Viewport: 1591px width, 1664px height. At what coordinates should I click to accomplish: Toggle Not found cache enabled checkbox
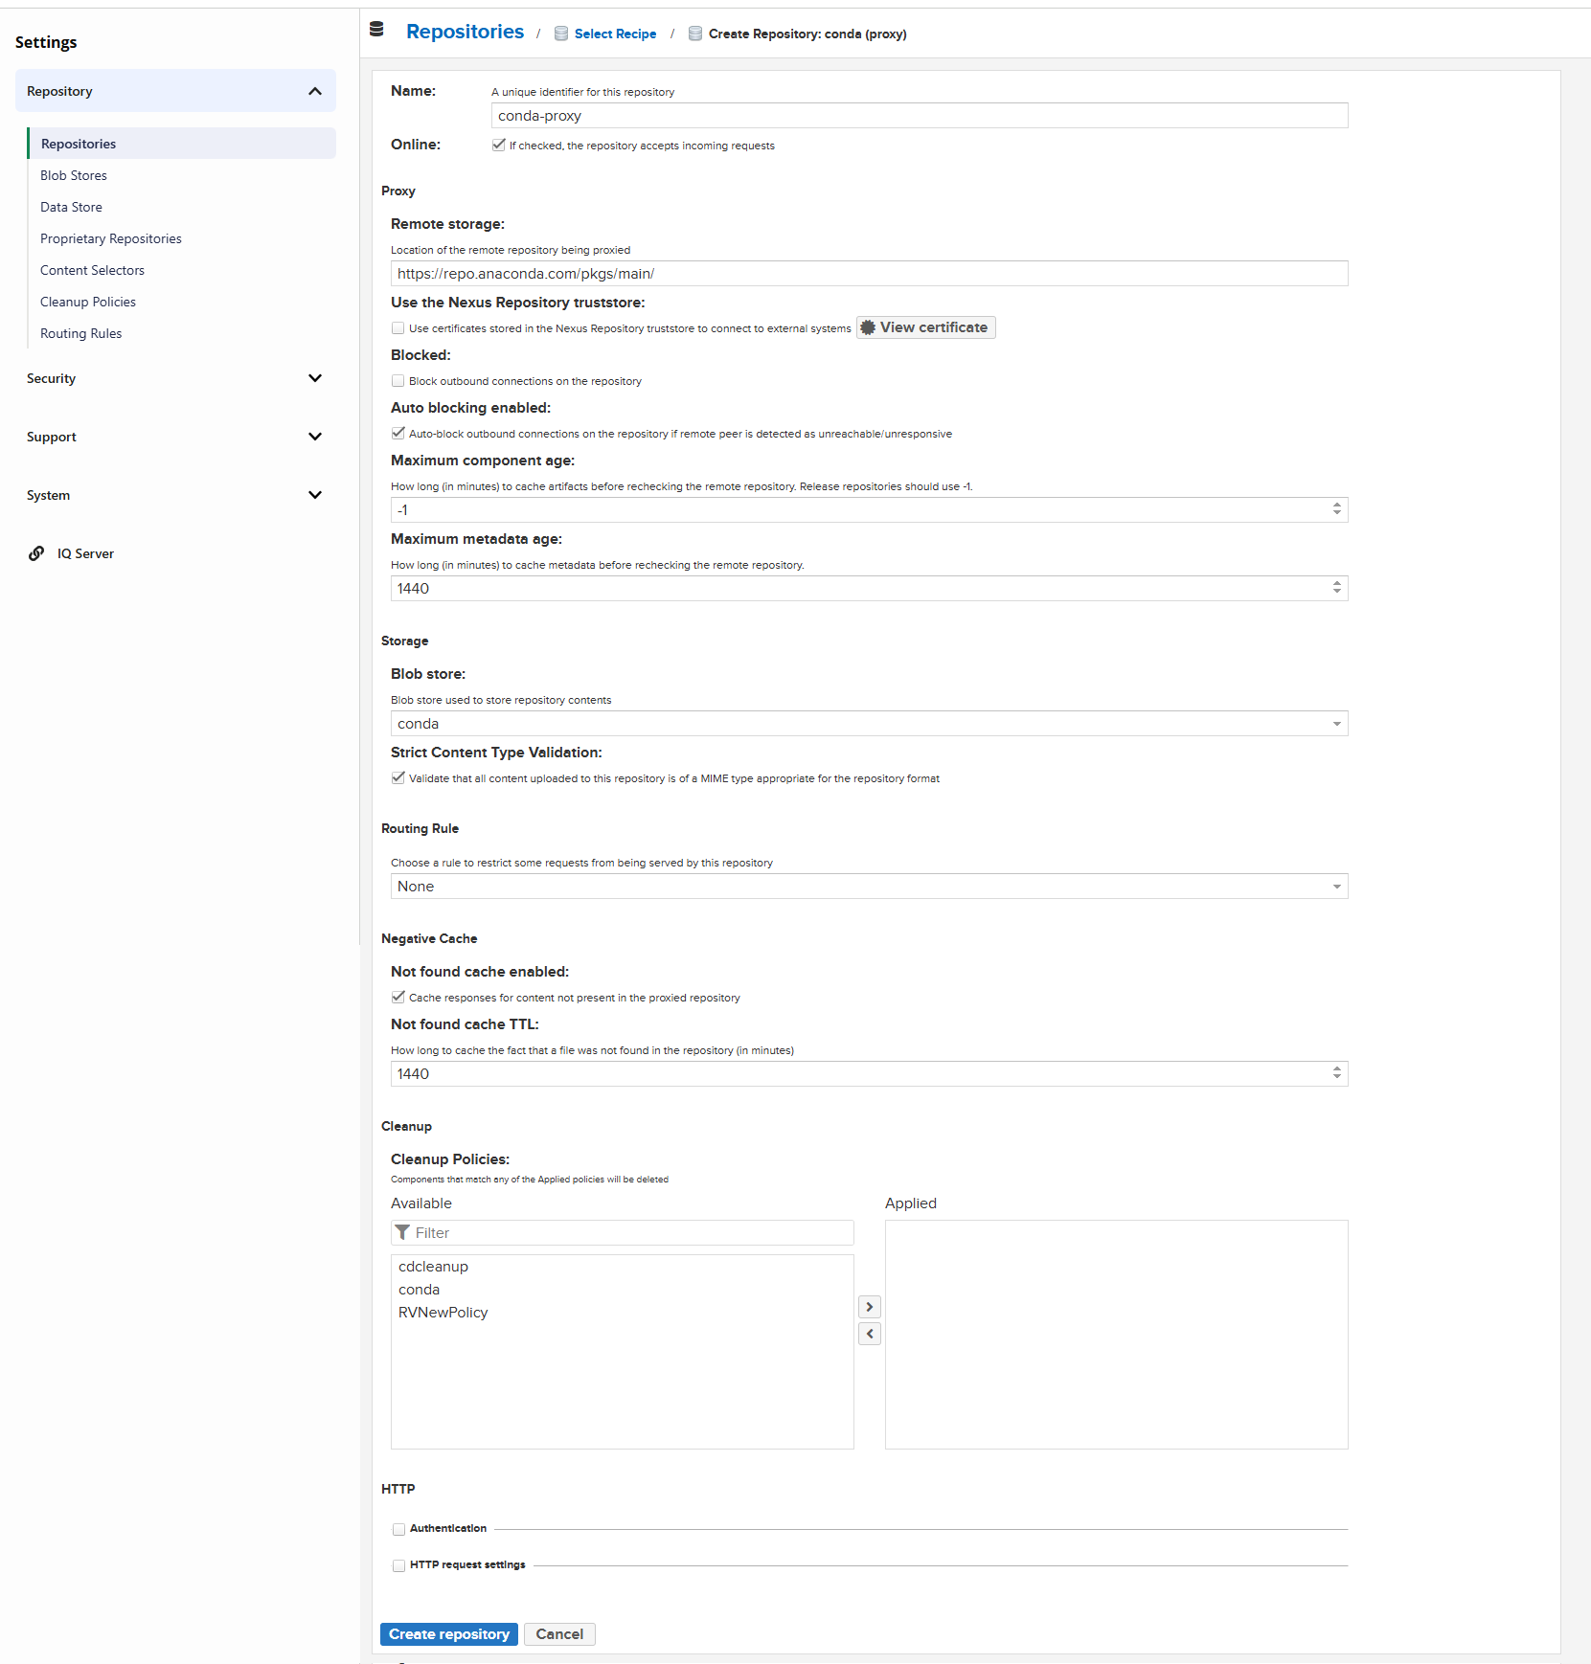398,998
